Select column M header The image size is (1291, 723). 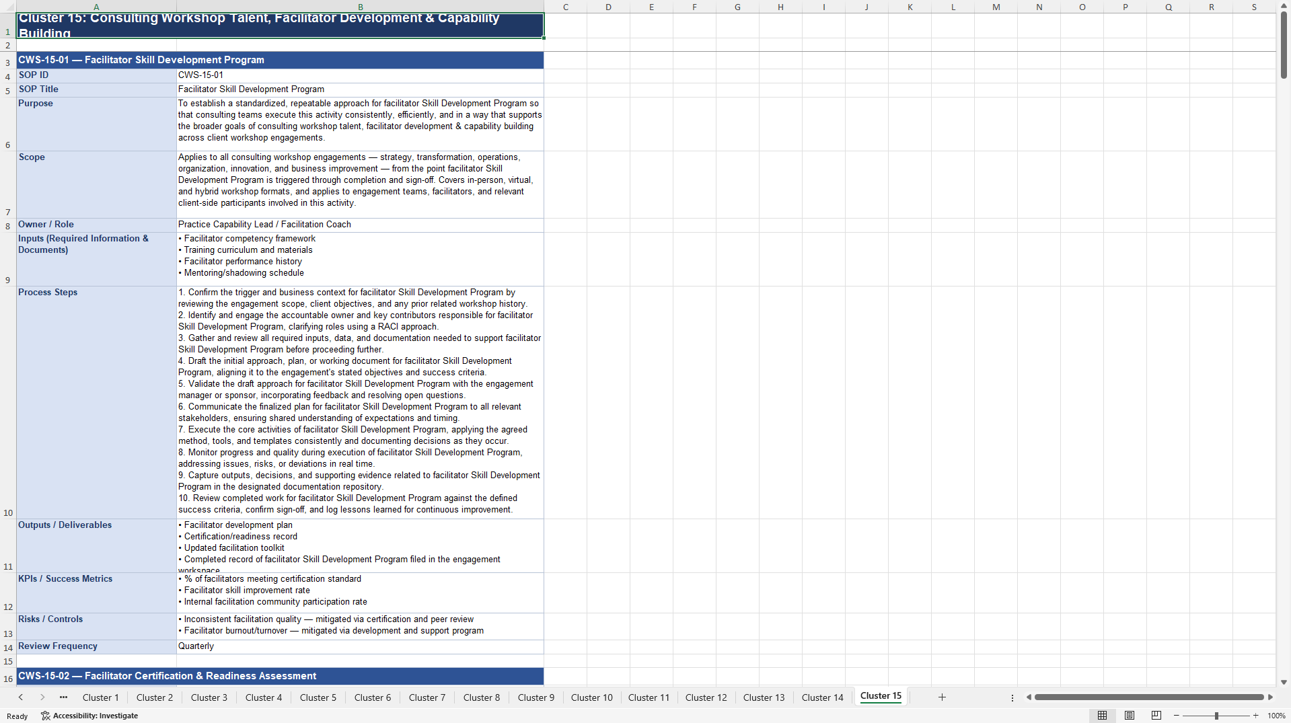(x=996, y=7)
